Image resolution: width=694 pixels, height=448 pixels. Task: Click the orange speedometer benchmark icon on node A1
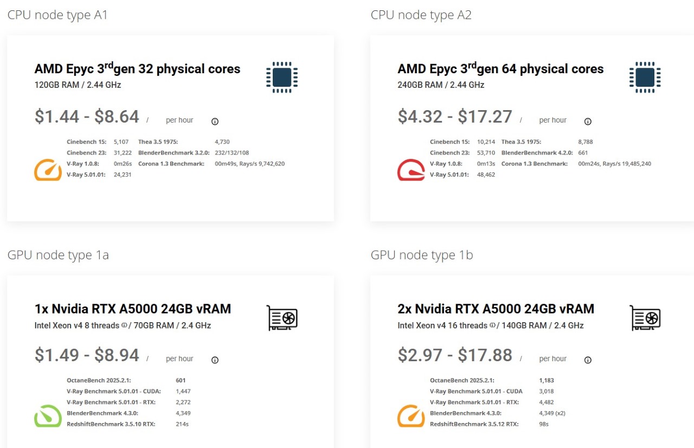click(x=48, y=170)
